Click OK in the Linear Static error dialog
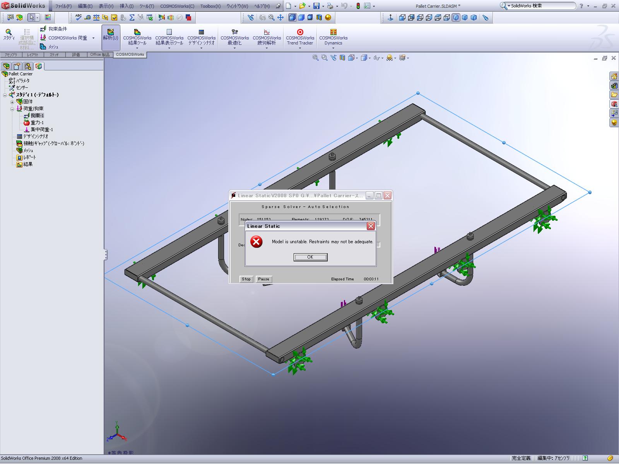 [310, 257]
